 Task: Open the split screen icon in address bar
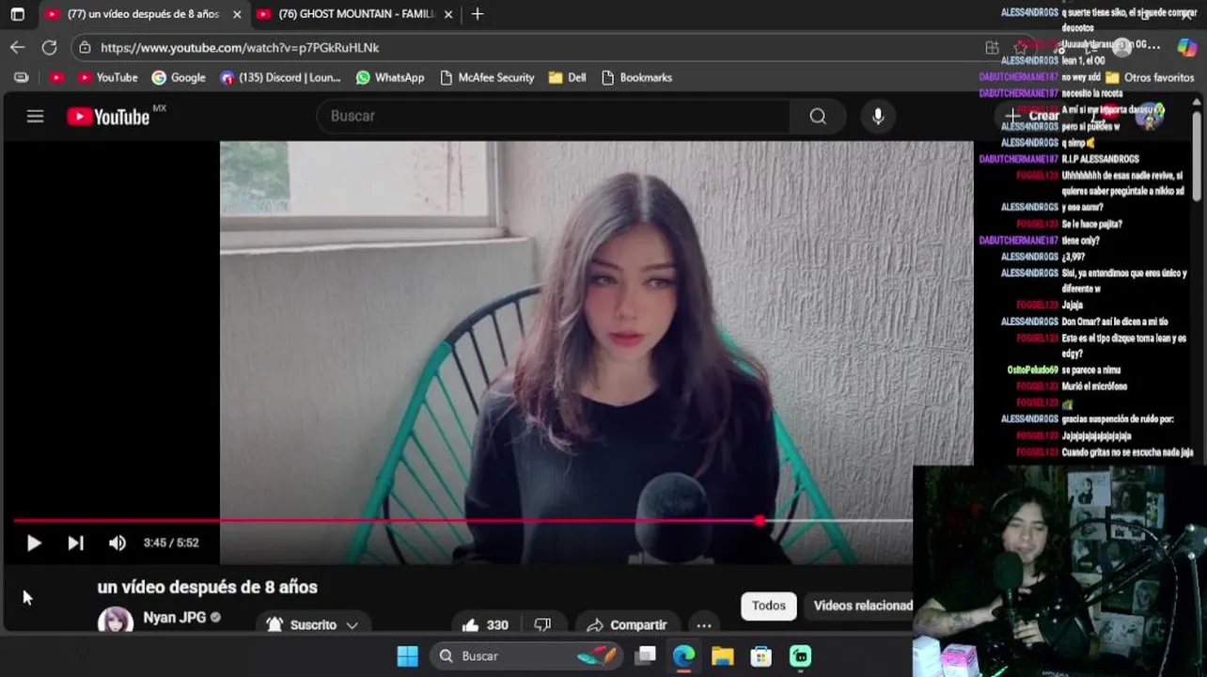(992, 47)
